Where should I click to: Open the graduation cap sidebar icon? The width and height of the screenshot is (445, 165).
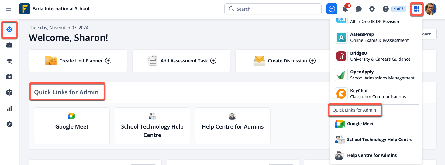(9, 61)
